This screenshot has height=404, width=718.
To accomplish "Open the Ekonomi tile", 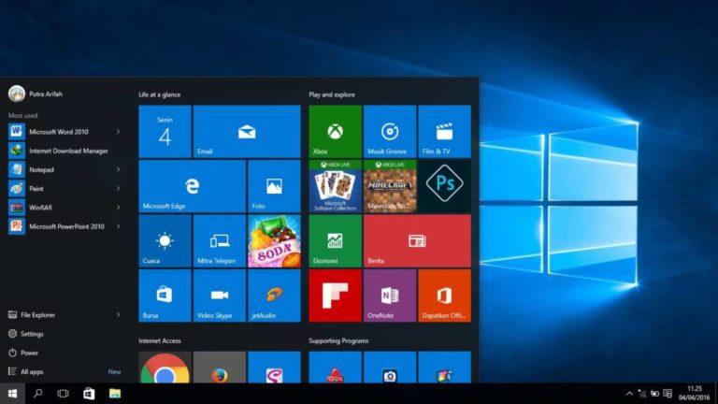I will tap(335, 241).
